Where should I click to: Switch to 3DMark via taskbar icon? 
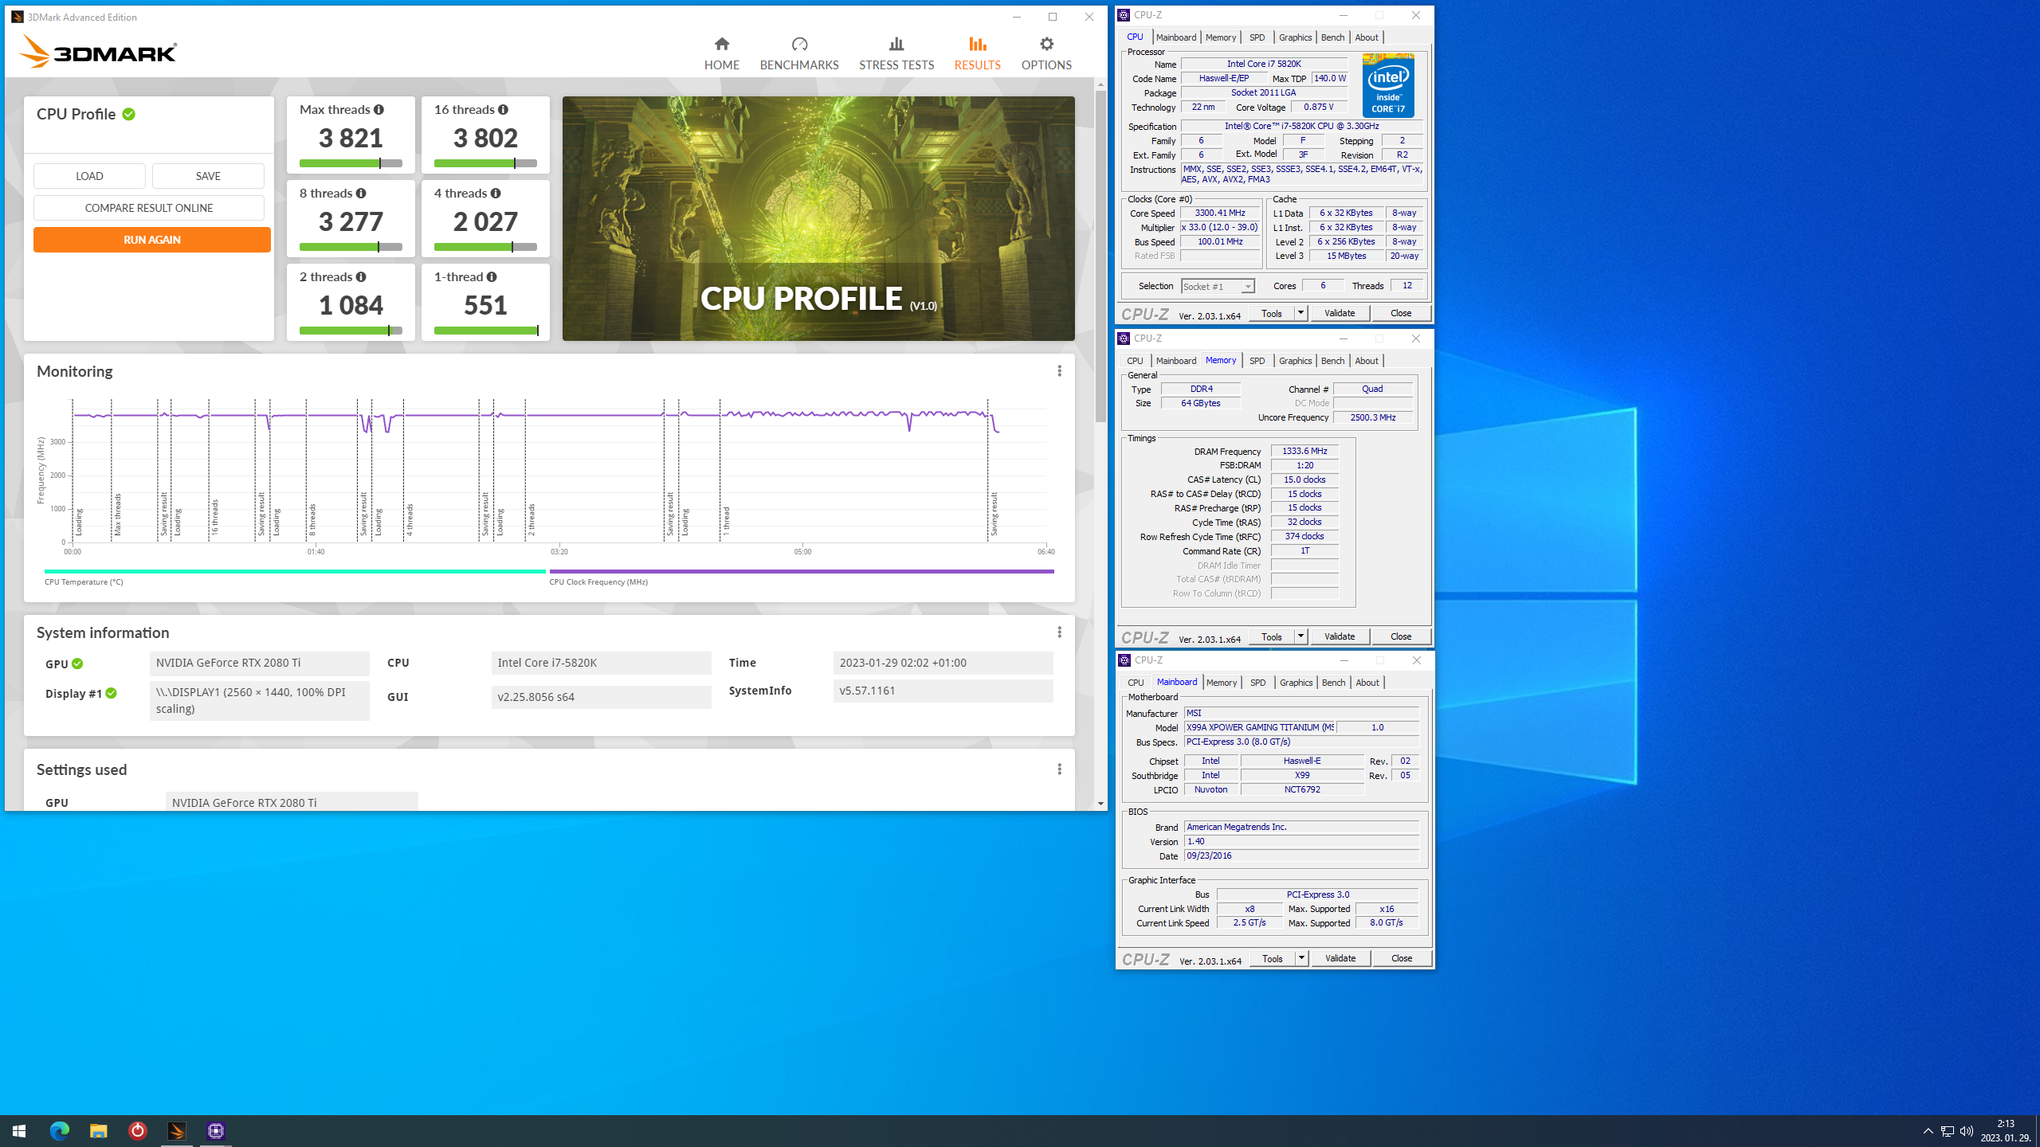tap(177, 1131)
